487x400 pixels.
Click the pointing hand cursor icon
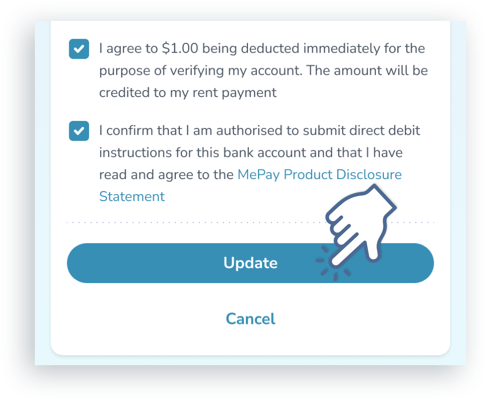[x=361, y=226]
